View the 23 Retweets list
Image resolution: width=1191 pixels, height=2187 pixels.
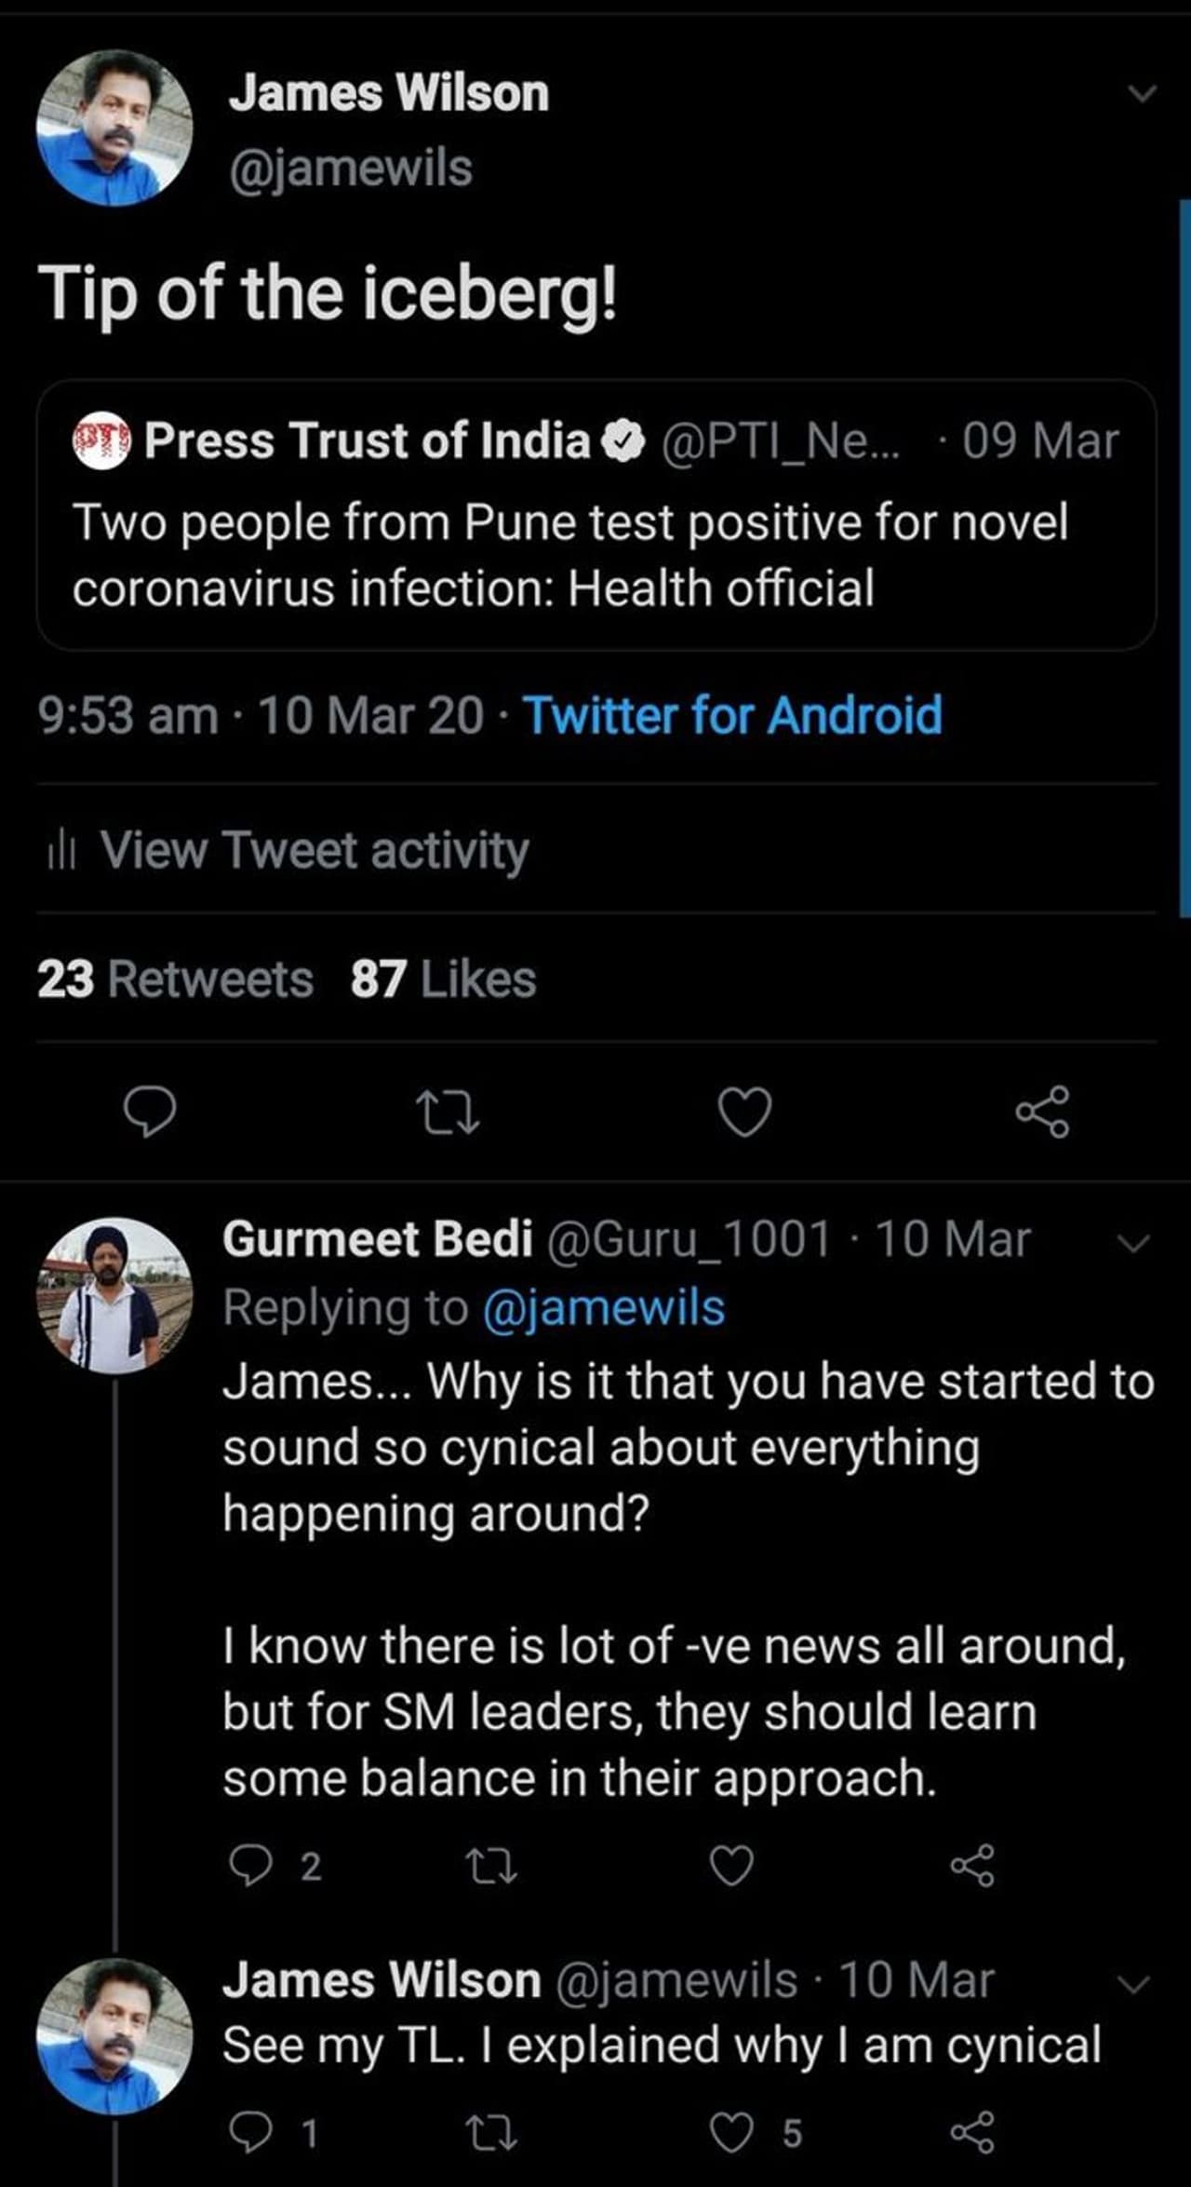click(x=175, y=979)
